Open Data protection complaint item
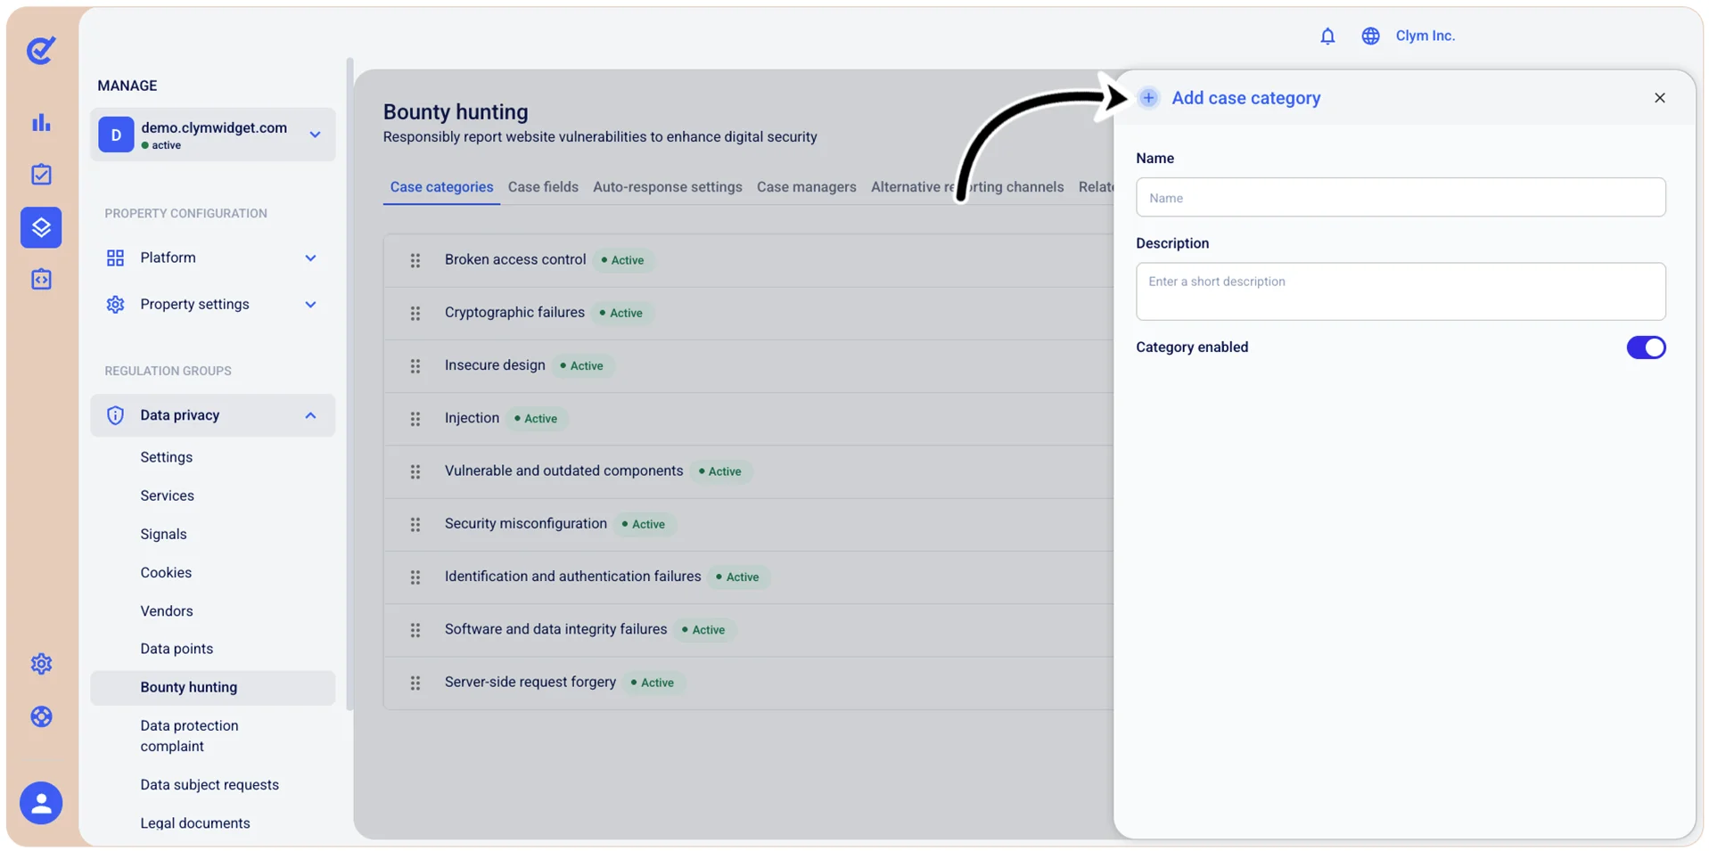 [x=189, y=736]
